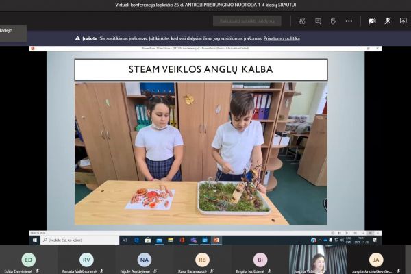Open Office app on the shared taskbar
411x274 pixels.
[x=182, y=240]
